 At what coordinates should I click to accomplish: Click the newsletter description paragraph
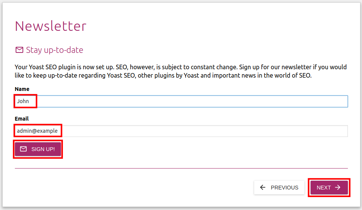pos(181,71)
